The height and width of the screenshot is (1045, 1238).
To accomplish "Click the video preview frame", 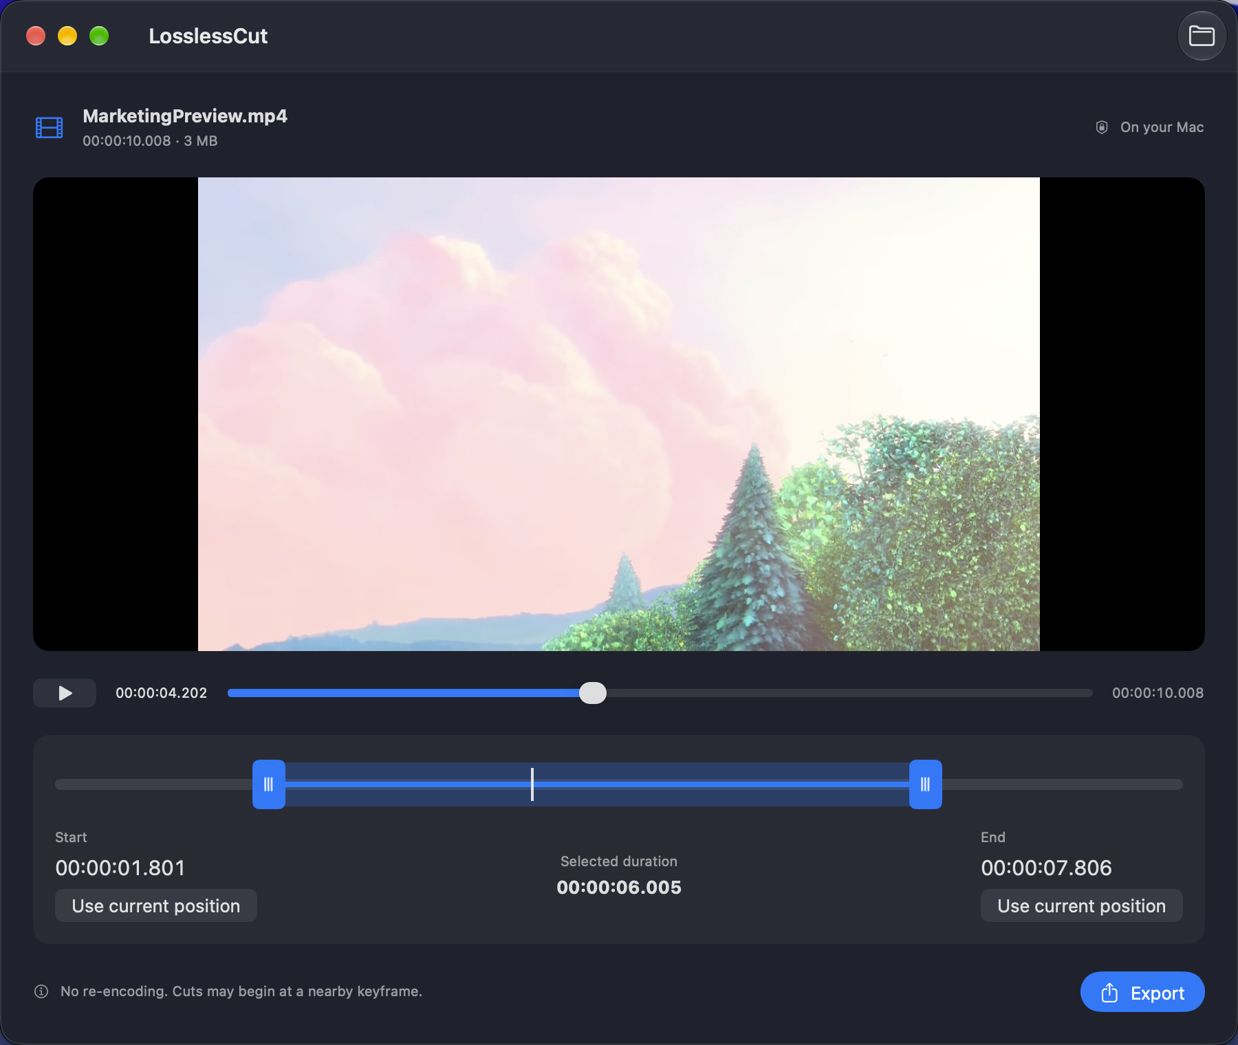I will pos(619,414).
